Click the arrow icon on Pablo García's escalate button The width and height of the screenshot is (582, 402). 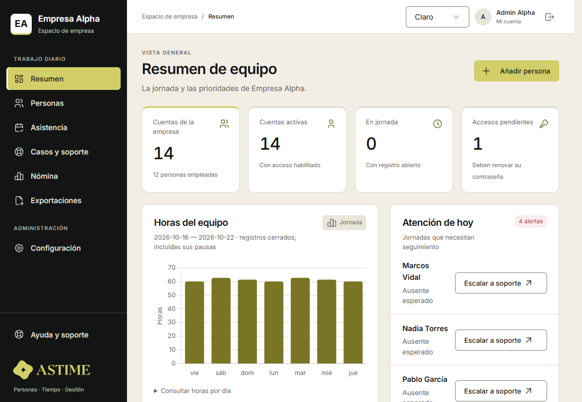tap(529, 391)
